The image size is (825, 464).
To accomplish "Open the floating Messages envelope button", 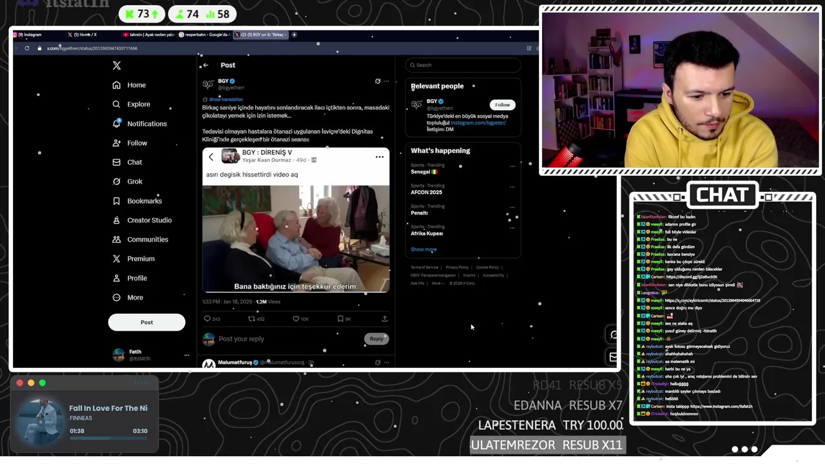I will 614,356.
